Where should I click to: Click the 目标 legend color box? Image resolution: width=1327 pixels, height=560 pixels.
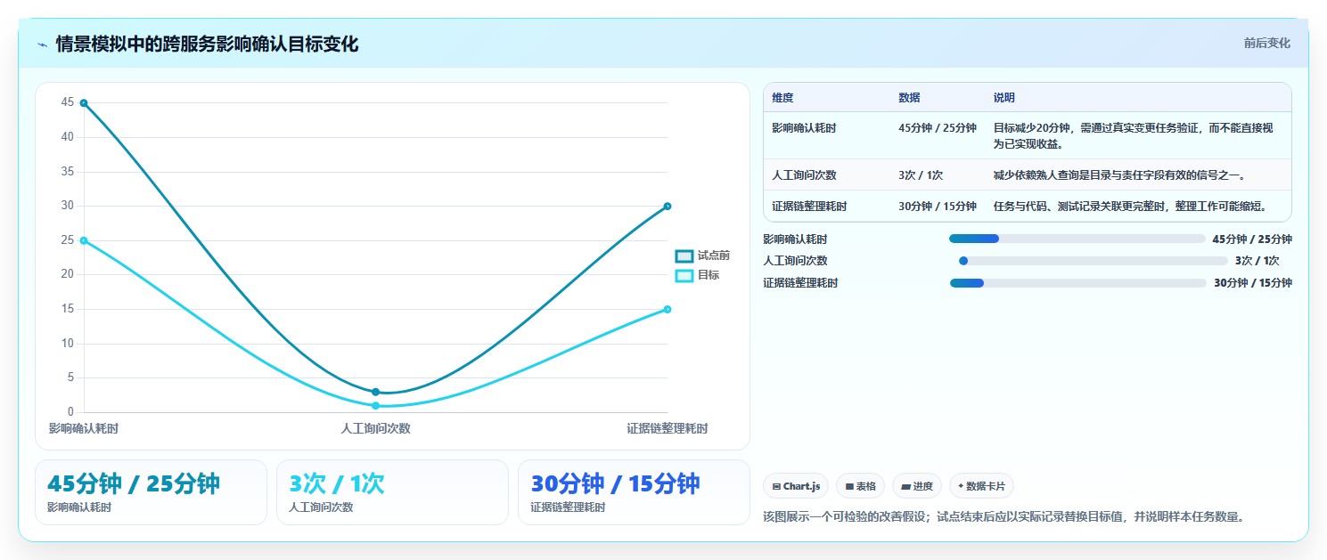coord(684,276)
